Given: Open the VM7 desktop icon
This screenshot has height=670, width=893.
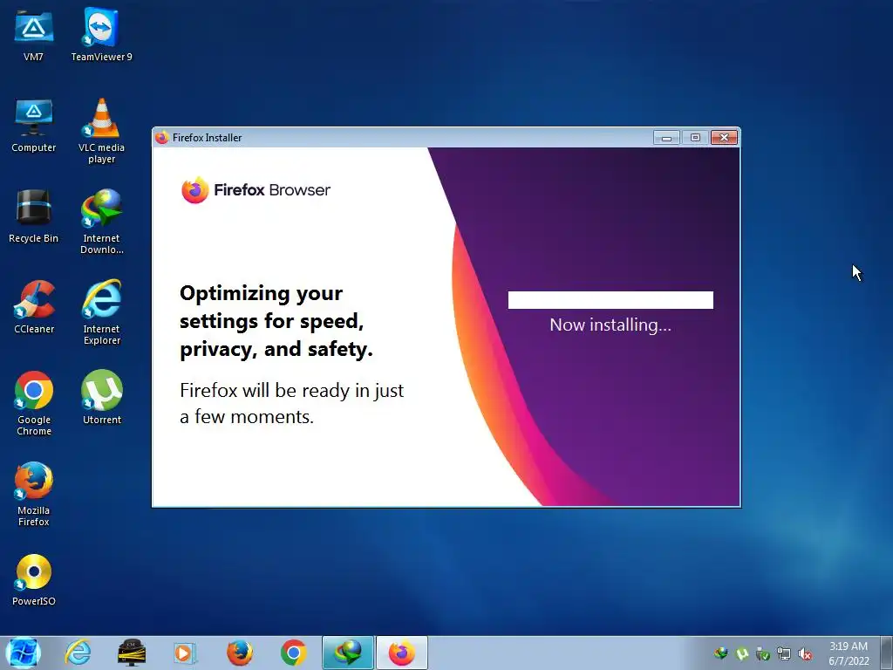Looking at the screenshot, I should [34, 34].
